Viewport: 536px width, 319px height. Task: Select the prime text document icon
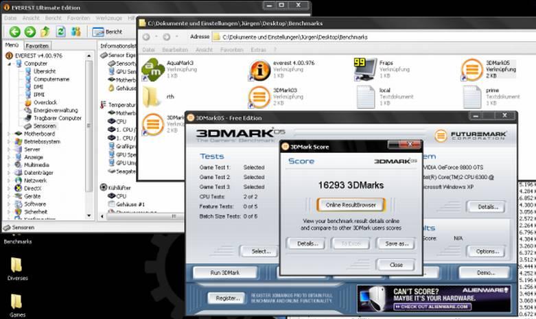tap(472, 97)
